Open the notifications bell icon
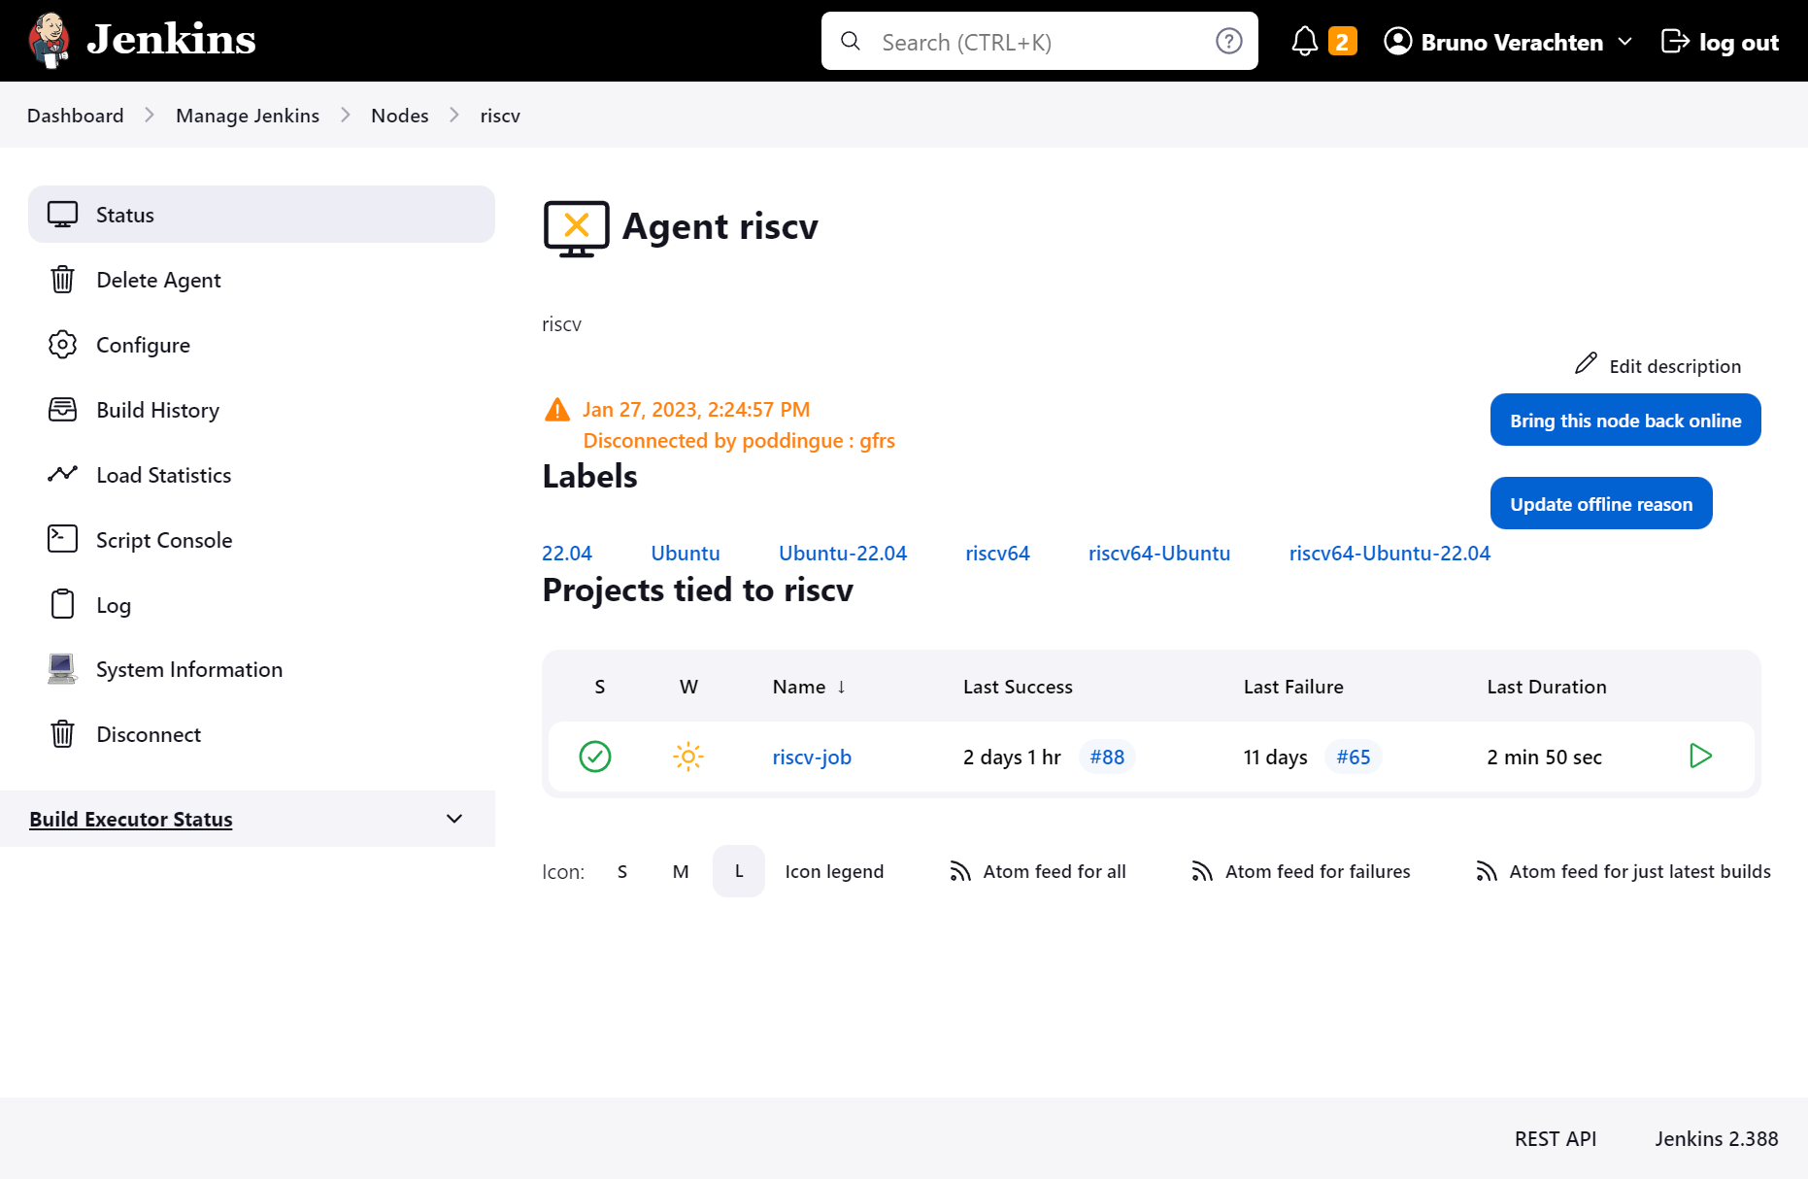1808x1179 pixels. click(1304, 42)
